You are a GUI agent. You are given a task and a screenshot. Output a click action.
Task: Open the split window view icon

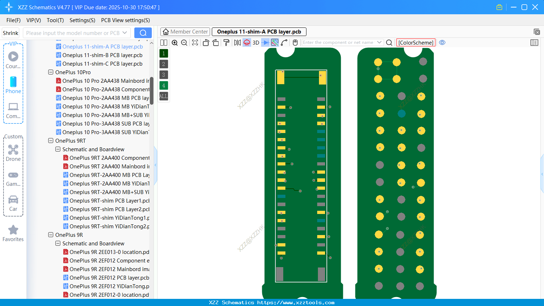coord(164,42)
